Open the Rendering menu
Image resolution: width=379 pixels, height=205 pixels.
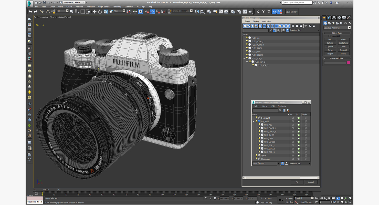coord(117,7)
